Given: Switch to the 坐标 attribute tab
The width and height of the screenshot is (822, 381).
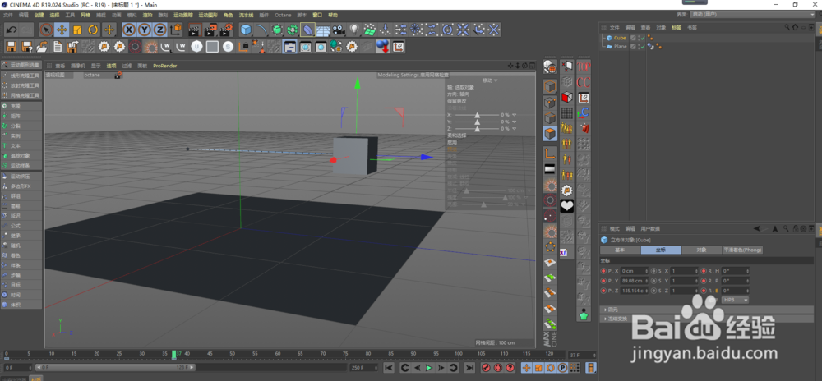Looking at the screenshot, I should tap(661, 250).
